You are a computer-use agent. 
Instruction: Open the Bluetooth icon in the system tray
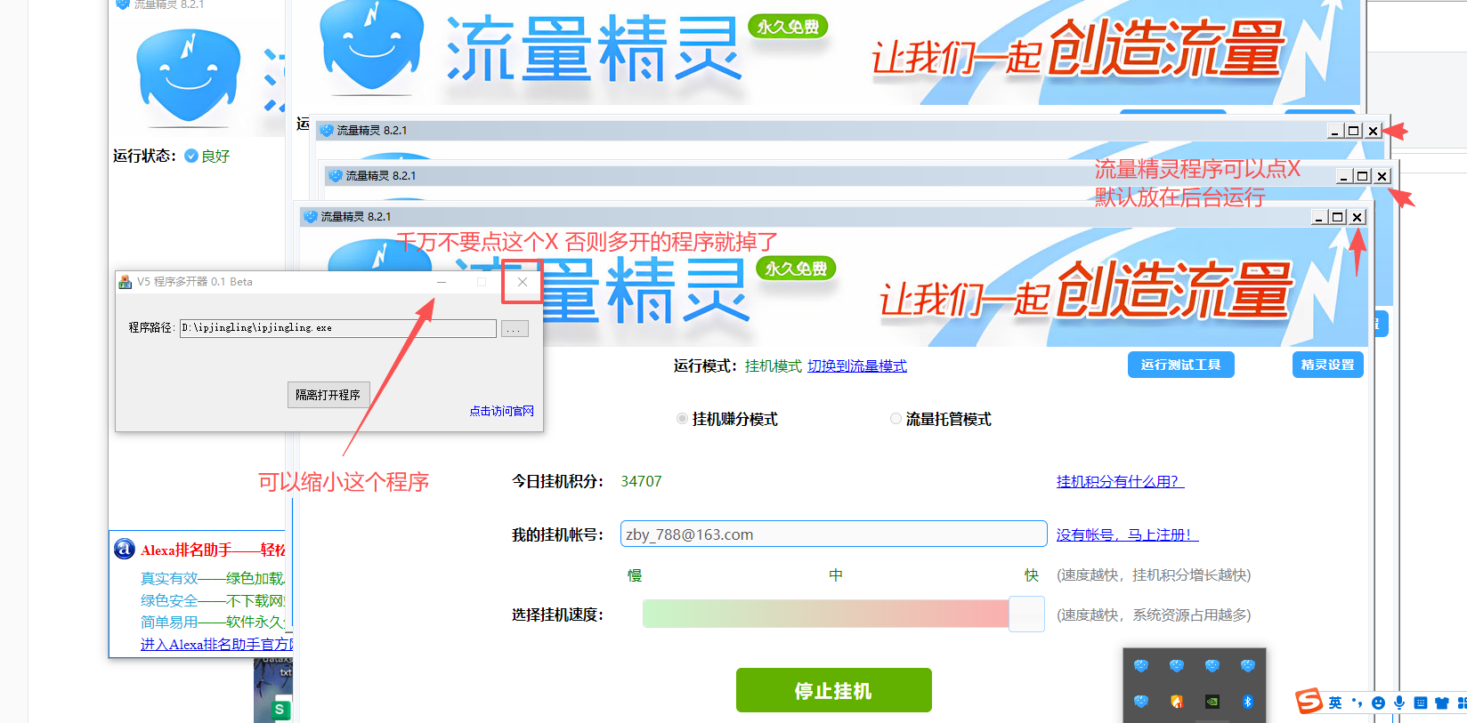click(x=1248, y=702)
